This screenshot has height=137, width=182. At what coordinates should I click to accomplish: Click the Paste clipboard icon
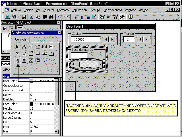[45, 17]
